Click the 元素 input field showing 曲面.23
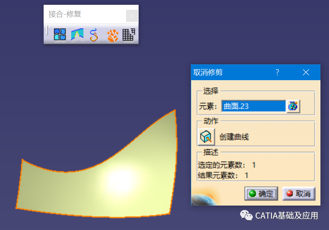Viewport: 329px width, 230px height. point(254,106)
